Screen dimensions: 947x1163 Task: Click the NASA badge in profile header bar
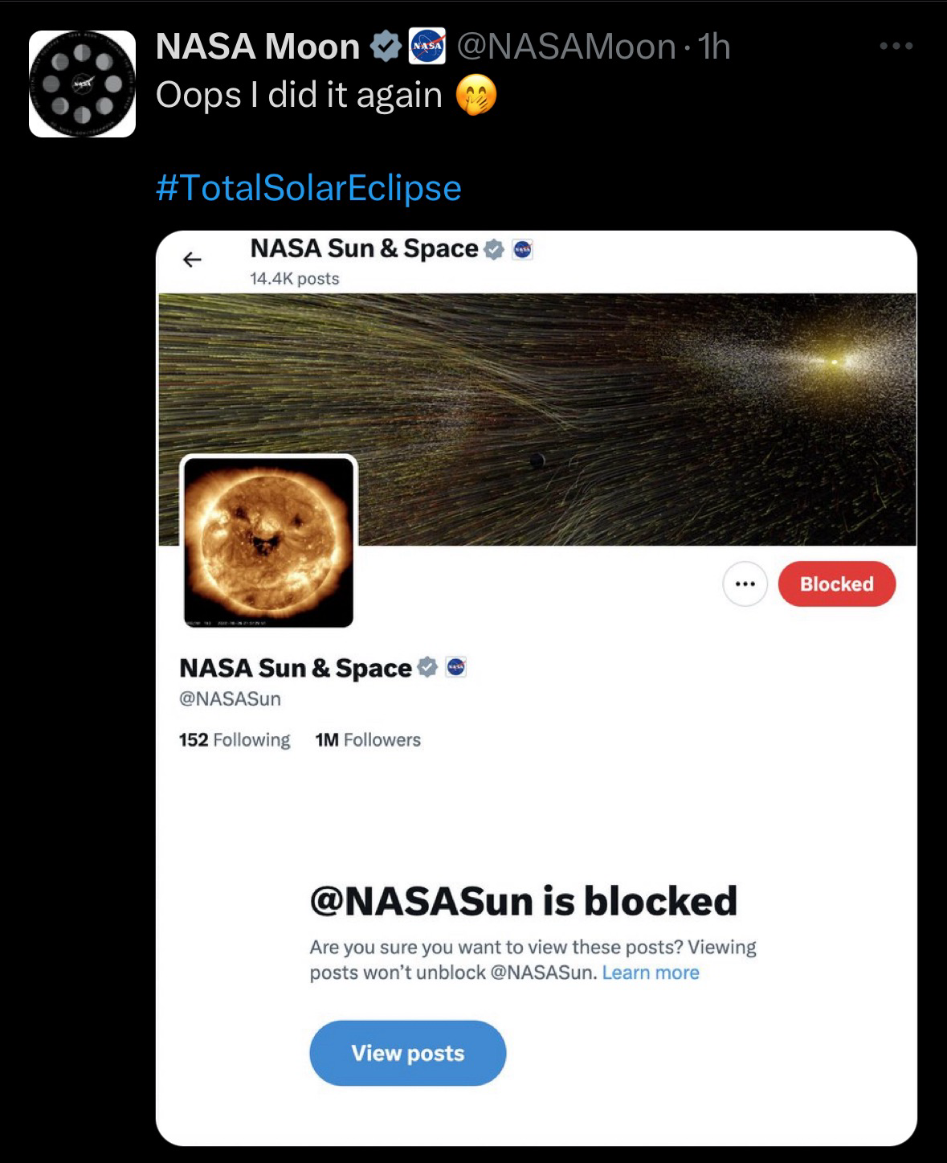click(x=522, y=250)
